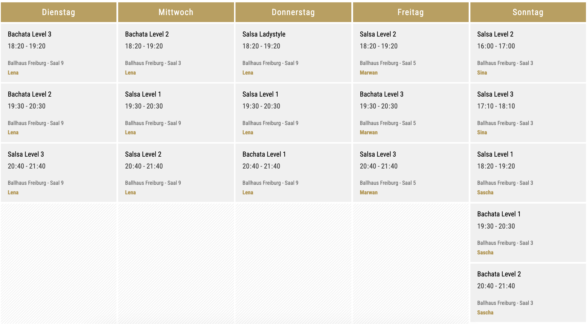The width and height of the screenshot is (588, 324).
Task: Click the Sonntag column header
Action: coord(528,12)
